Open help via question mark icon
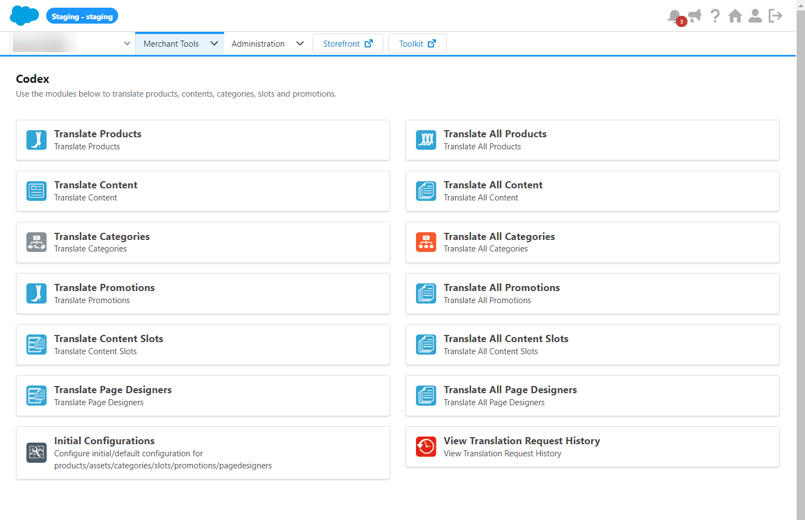This screenshot has height=520, width=805. coord(715,16)
